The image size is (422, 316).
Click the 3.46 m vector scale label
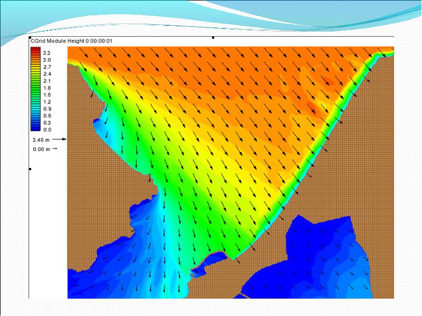41,140
